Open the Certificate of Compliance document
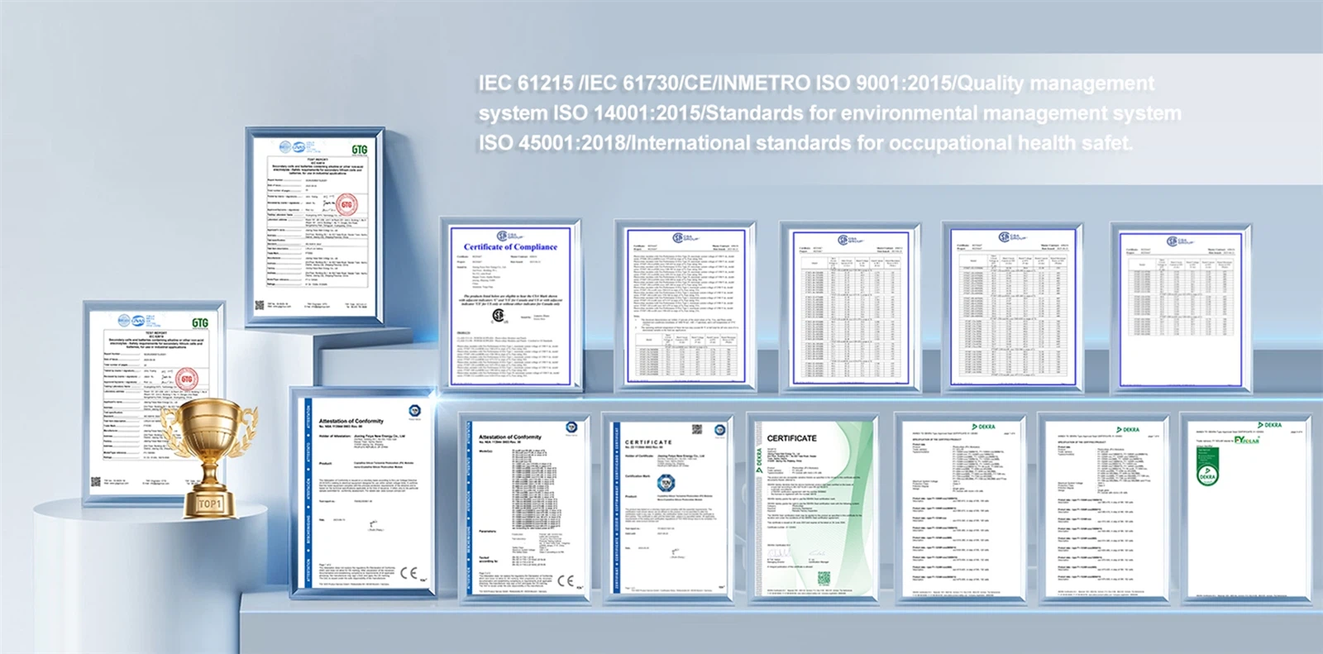 [510, 306]
